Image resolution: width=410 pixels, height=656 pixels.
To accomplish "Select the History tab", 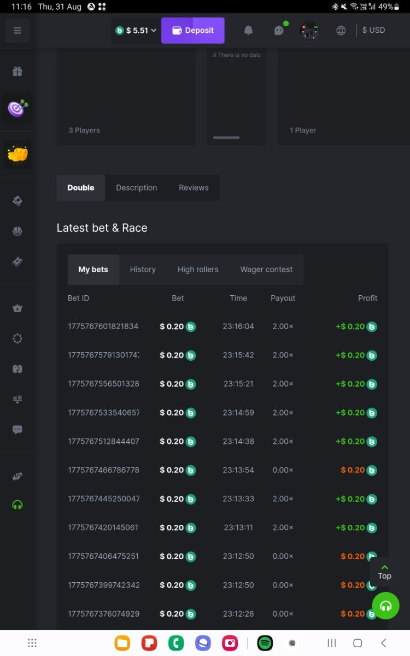I will pos(143,270).
